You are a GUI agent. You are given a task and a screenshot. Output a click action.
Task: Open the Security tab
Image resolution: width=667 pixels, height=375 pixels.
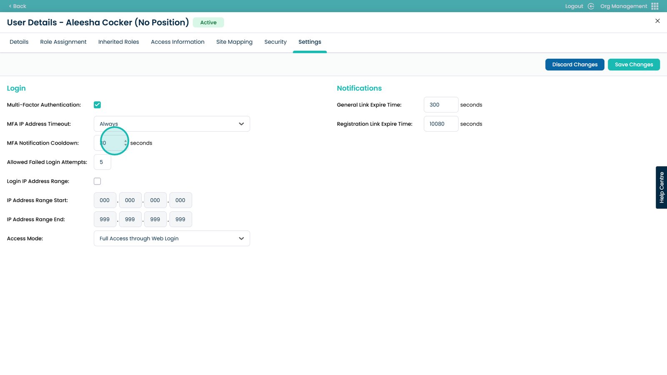pos(275,42)
